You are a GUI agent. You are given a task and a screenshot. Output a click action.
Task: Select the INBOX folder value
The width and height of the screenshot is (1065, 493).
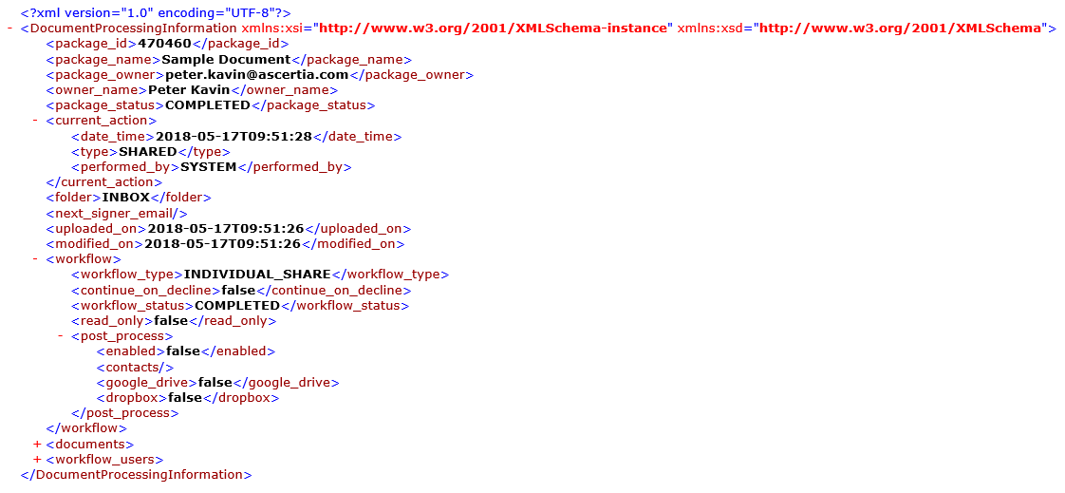tap(126, 198)
